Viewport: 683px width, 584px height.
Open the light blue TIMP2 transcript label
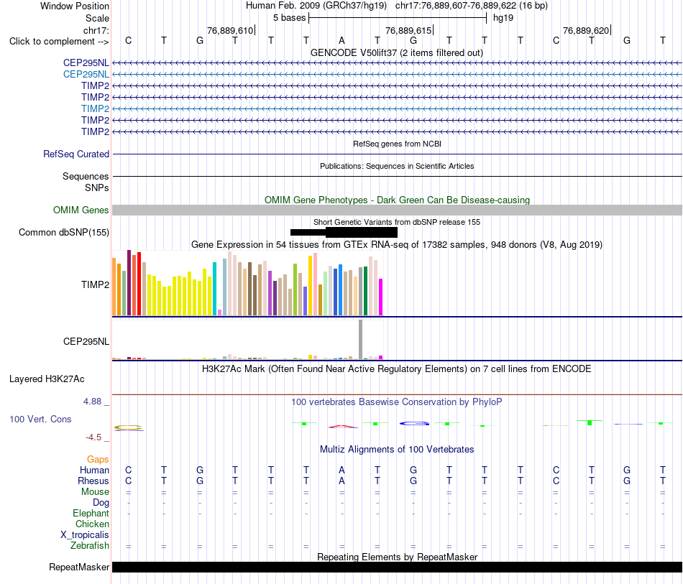(95, 108)
